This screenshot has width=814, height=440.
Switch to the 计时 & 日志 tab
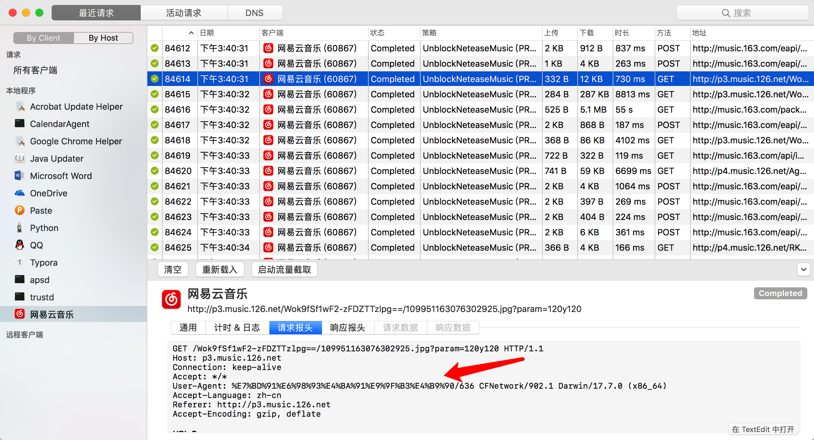[237, 328]
